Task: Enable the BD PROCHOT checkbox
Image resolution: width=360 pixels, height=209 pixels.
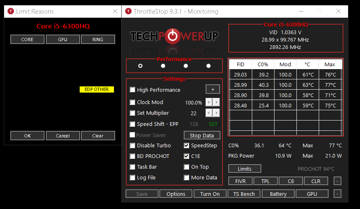Action: 132,156
